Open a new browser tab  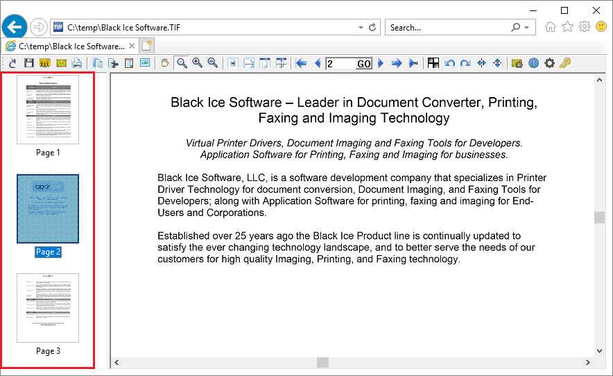click(x=146, y=46)
